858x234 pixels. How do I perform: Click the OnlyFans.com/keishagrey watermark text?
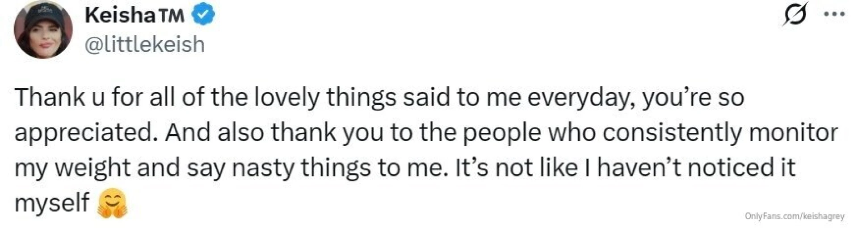tap(795, 217)
